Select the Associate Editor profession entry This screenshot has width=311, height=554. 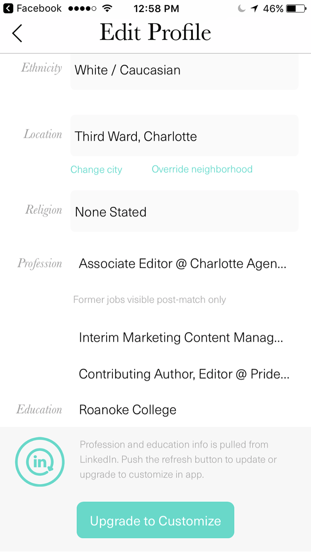click(183, 264)
